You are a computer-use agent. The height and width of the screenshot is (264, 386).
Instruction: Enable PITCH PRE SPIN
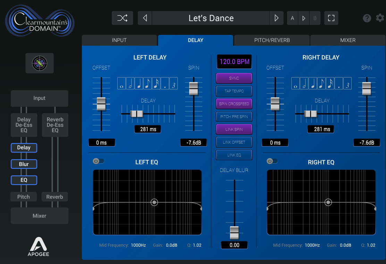click(234, 117)
